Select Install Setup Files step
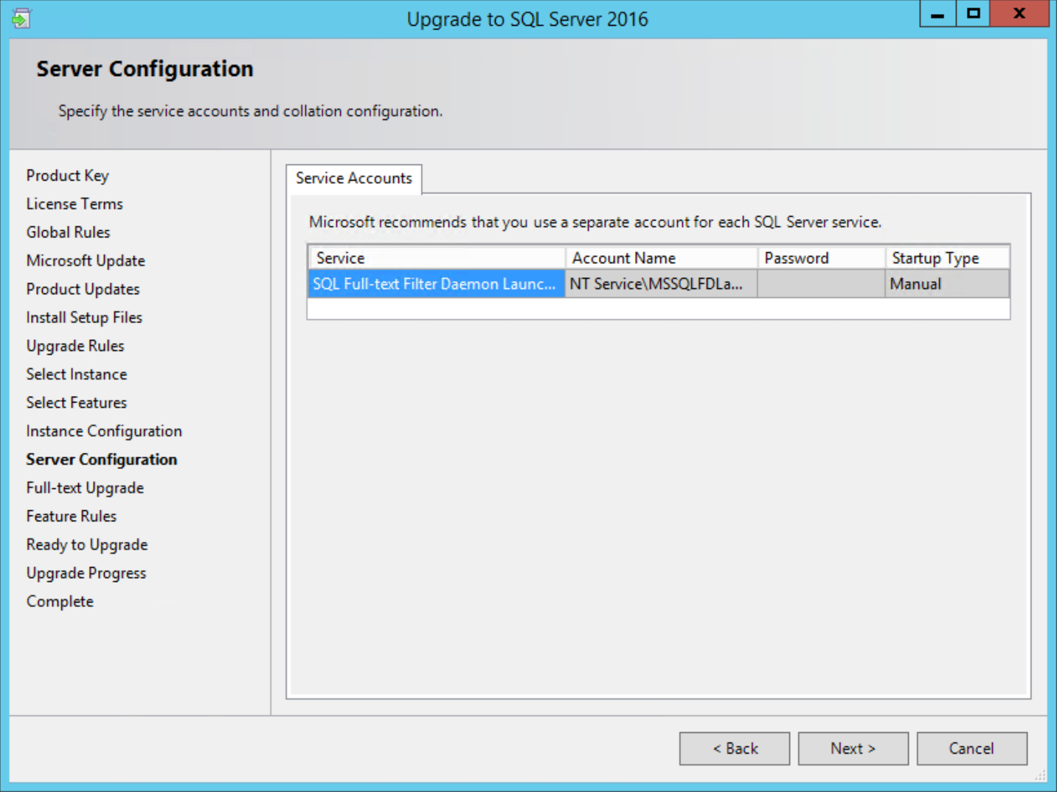1057x792 pixels. pyautogui.click(x=84, y=317)
